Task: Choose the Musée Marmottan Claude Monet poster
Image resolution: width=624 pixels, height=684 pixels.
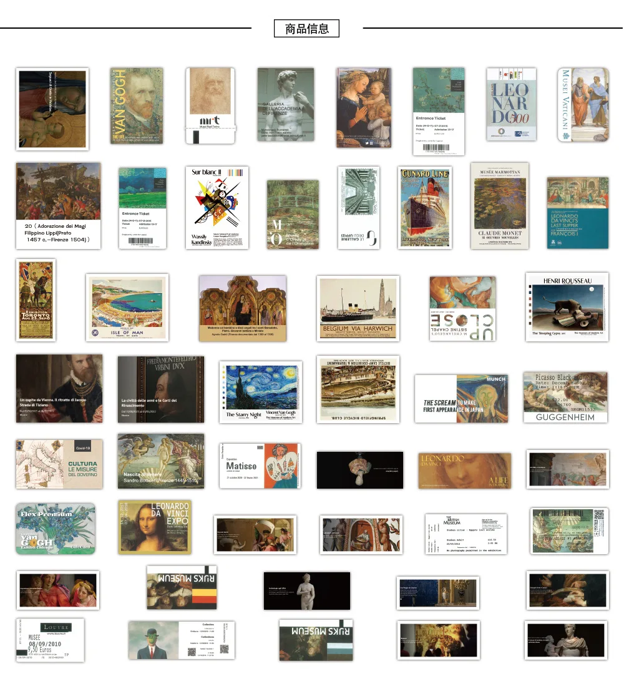Action: [500, 206]
